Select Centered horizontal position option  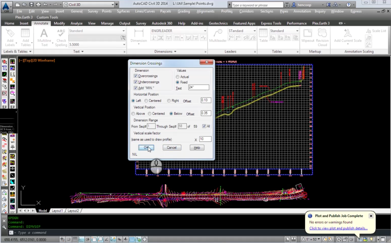(x=146, y=101)
